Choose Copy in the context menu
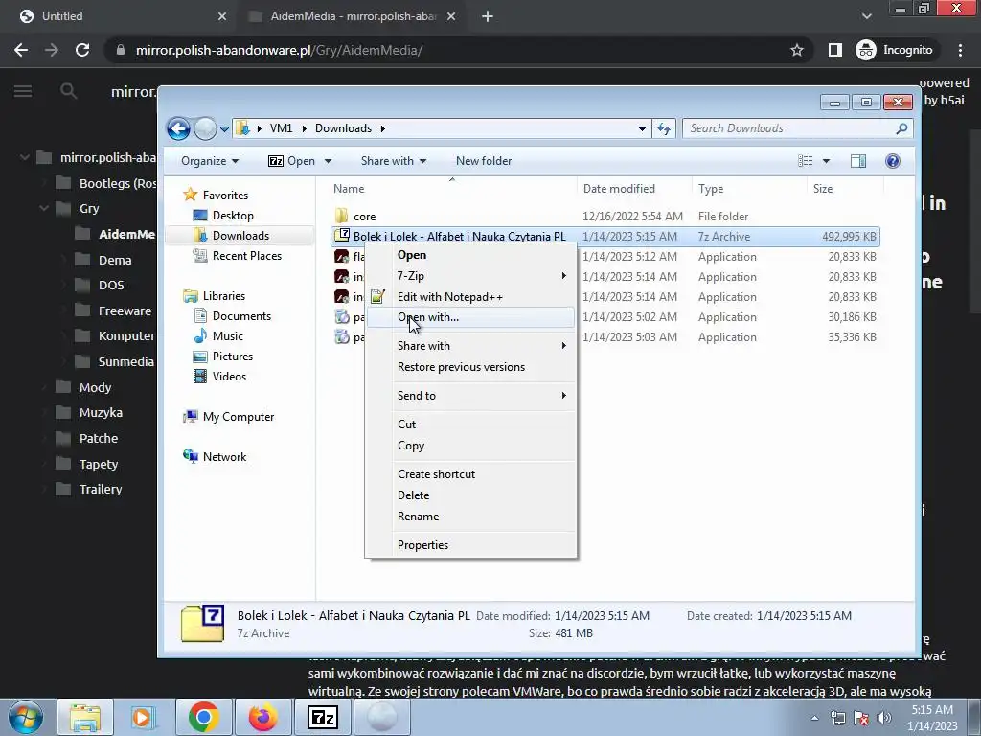Image resolution: width=981 pixels, height=736 pixels. point(469,446)
